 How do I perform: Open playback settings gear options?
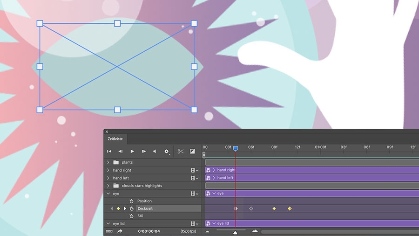click(167, 152)
